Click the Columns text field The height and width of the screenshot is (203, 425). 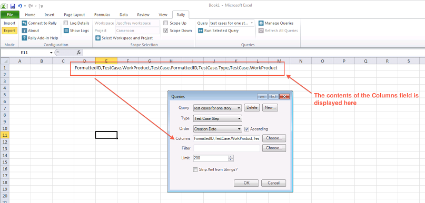point(226,139)
